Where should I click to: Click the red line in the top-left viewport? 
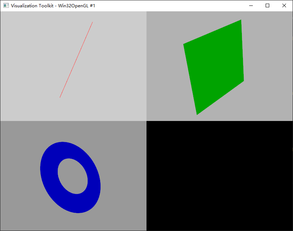pos(76,60)
